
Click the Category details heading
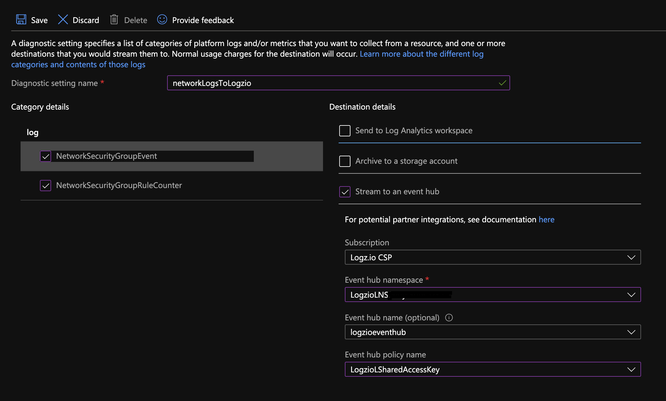pos(40,107)
